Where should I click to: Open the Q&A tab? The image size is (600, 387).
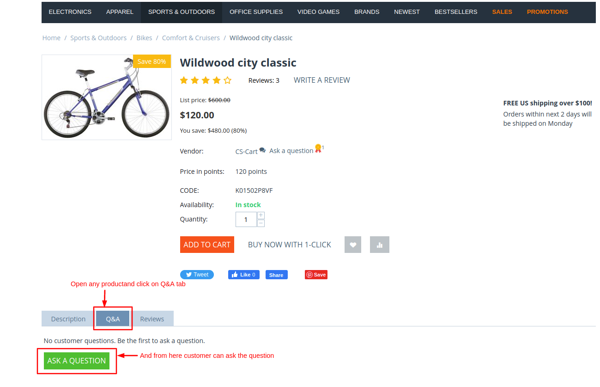(x=113, y=319)
